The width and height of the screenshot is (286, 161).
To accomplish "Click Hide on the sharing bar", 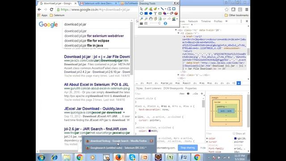I will [203, 148].
